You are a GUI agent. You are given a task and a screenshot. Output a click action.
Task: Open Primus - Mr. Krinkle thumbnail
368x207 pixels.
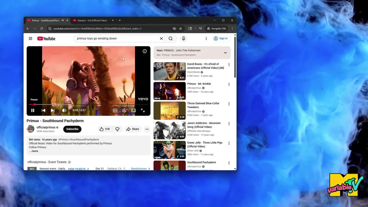tap(170, 91)
